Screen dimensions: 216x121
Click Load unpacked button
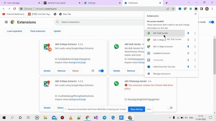pos(14,31)
